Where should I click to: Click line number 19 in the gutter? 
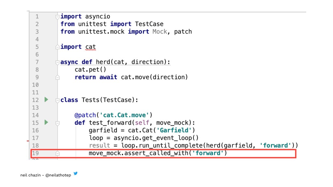35,153
